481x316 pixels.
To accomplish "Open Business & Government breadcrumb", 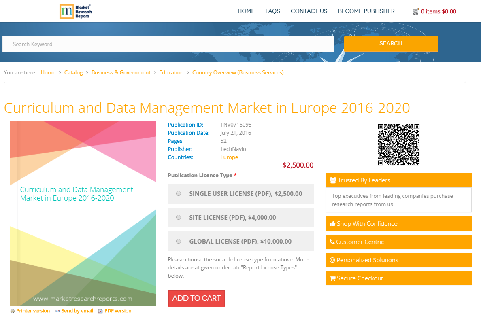I will pyautogui.click(x=121, y=73).
